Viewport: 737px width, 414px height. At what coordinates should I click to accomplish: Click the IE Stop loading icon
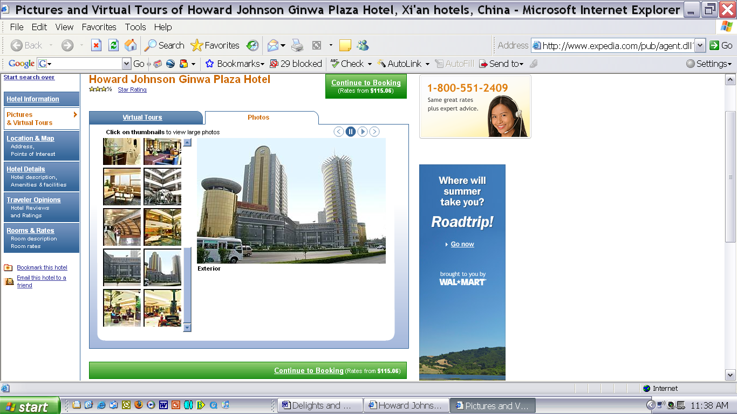[x=96, y=45]
